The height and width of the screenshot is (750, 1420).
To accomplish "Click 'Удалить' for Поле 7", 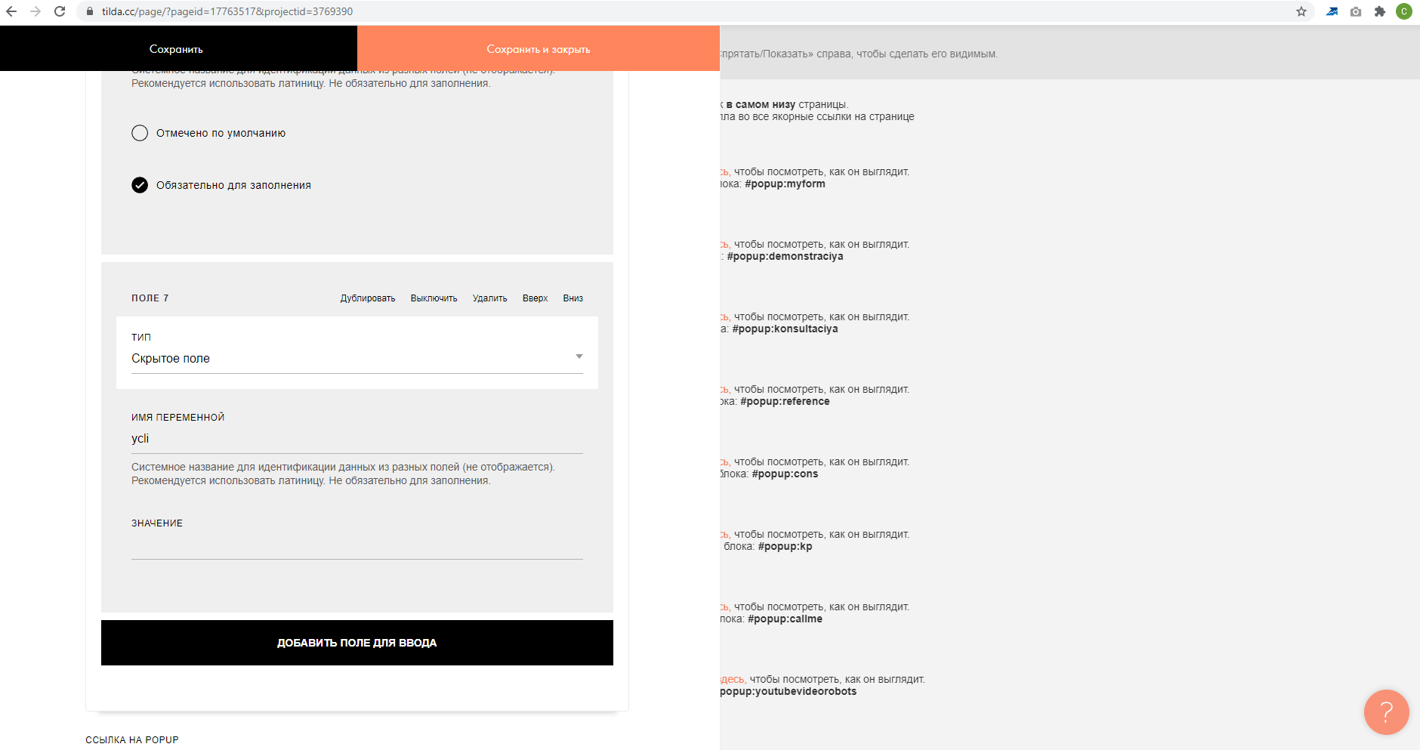I will 490,298.
